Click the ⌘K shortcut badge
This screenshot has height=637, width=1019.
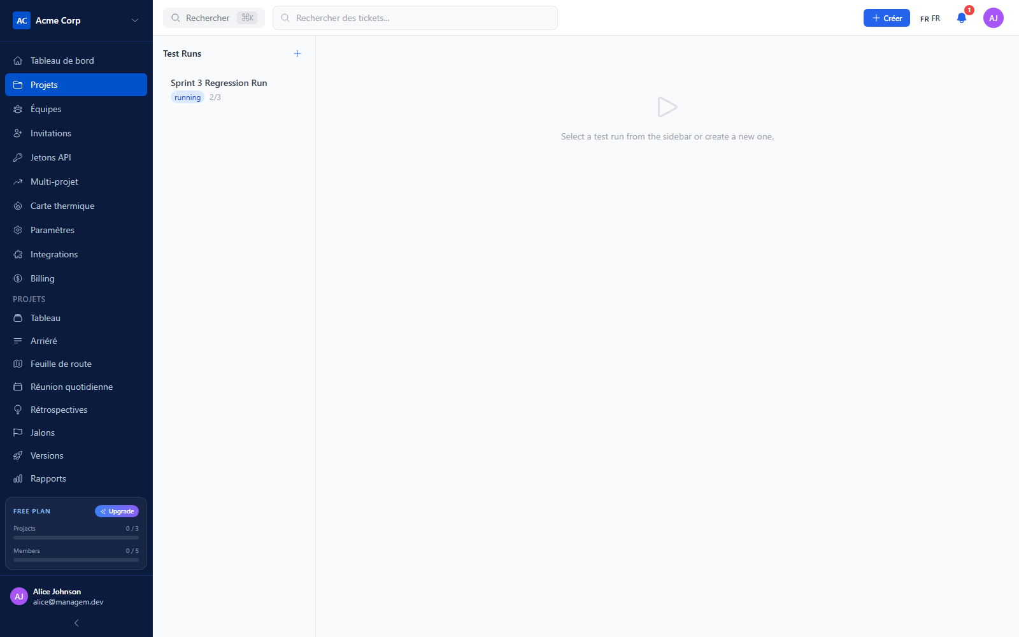pos(248,18)
